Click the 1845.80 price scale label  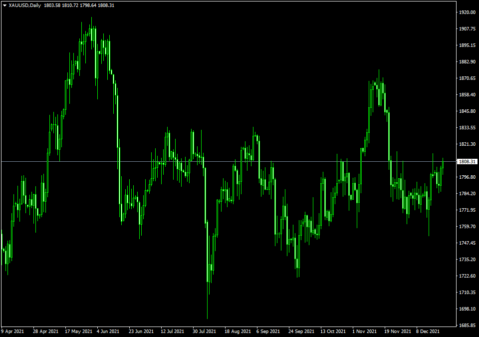click(x=468, y=111)
